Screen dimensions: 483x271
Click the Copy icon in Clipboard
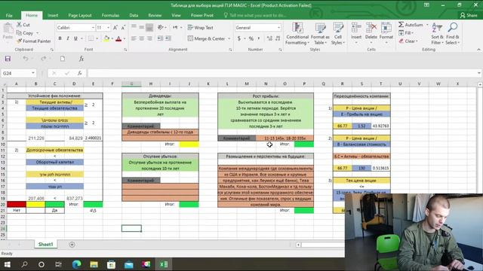[19, 33]
